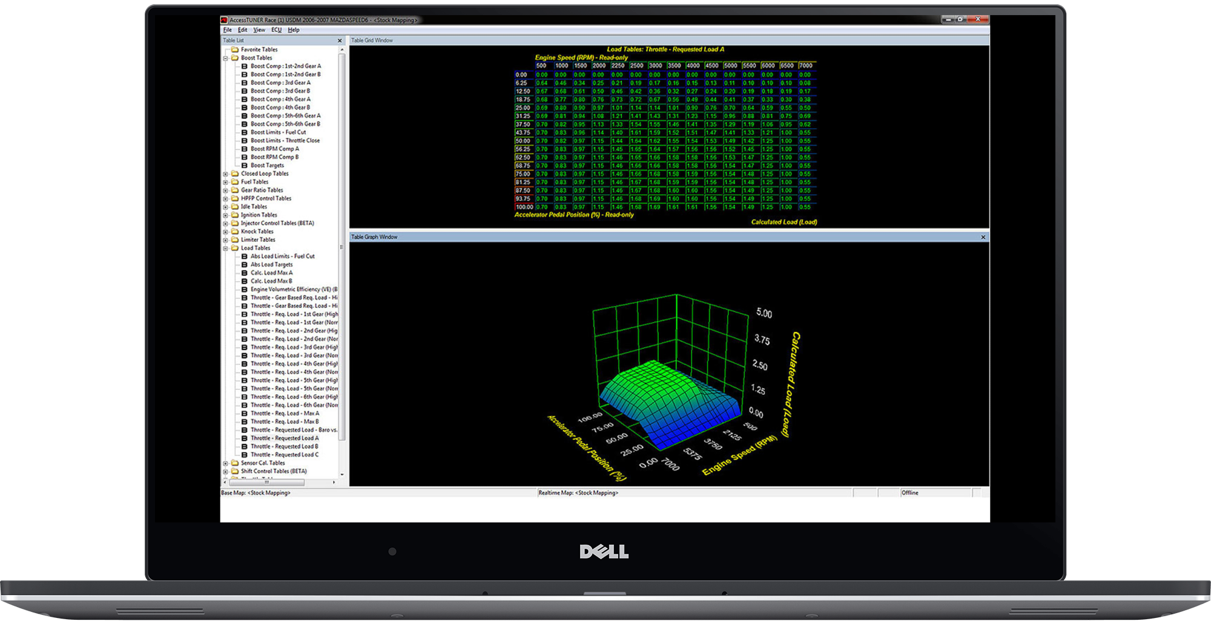Click the Favorite Tables folder icon
Image resolution: width=1211 pixels, height=624 pixels.
tap(234, 50)
